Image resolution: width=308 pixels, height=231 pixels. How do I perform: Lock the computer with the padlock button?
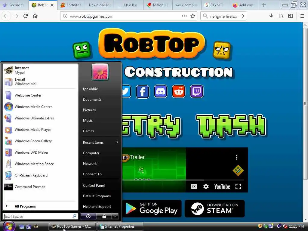pos(104,216)
